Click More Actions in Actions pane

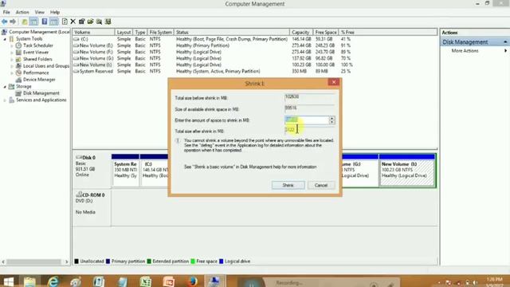pyautogui.click(x=465, y=51)
